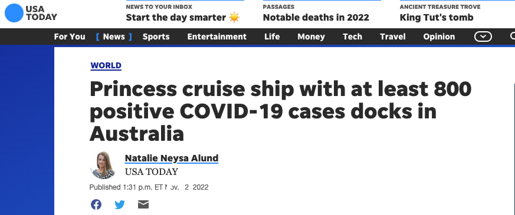Image resolution: width=515 pixels, height=215 pixels.
Task: Open the Travel section
Action: point(392,37)
